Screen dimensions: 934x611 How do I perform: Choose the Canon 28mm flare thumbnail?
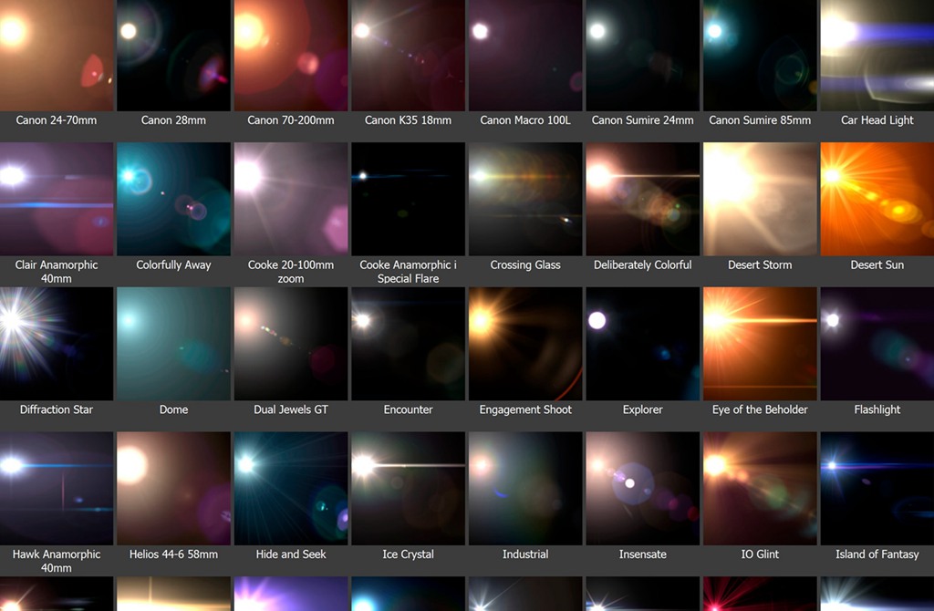point(173,56)
